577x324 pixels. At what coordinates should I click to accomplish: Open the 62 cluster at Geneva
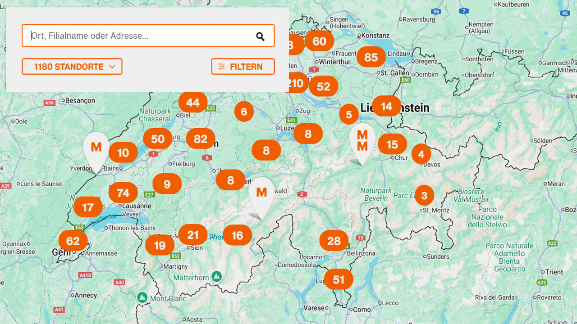click(x=73, y=241)
